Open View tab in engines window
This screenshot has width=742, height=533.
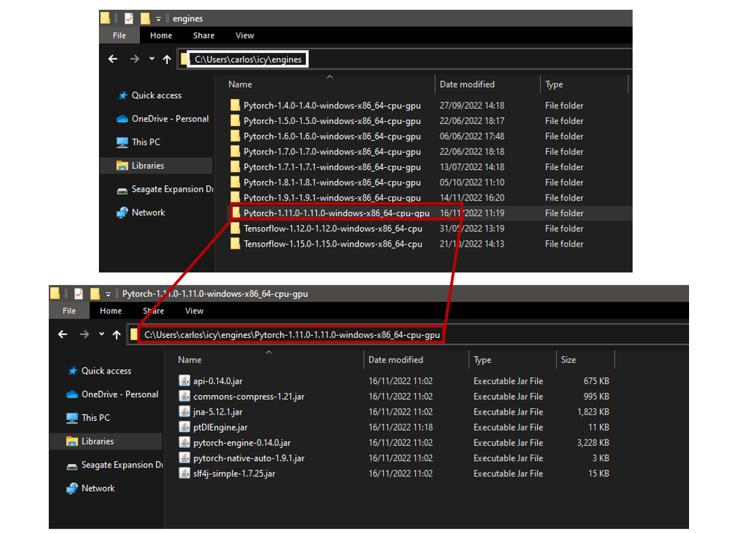point(245,36)
